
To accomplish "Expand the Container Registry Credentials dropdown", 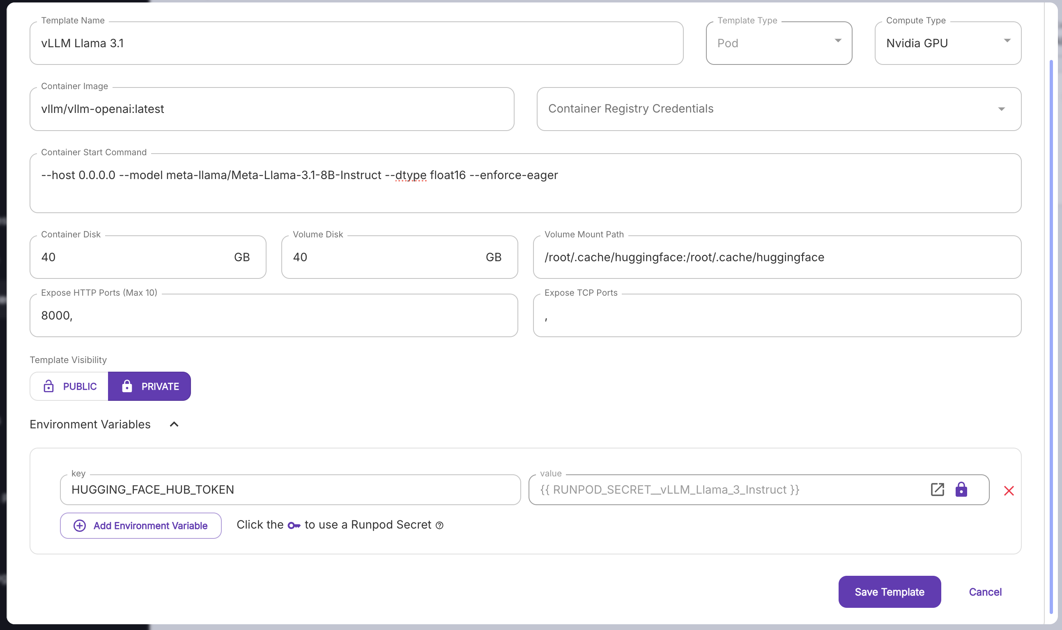I will [x=779, y=109].
